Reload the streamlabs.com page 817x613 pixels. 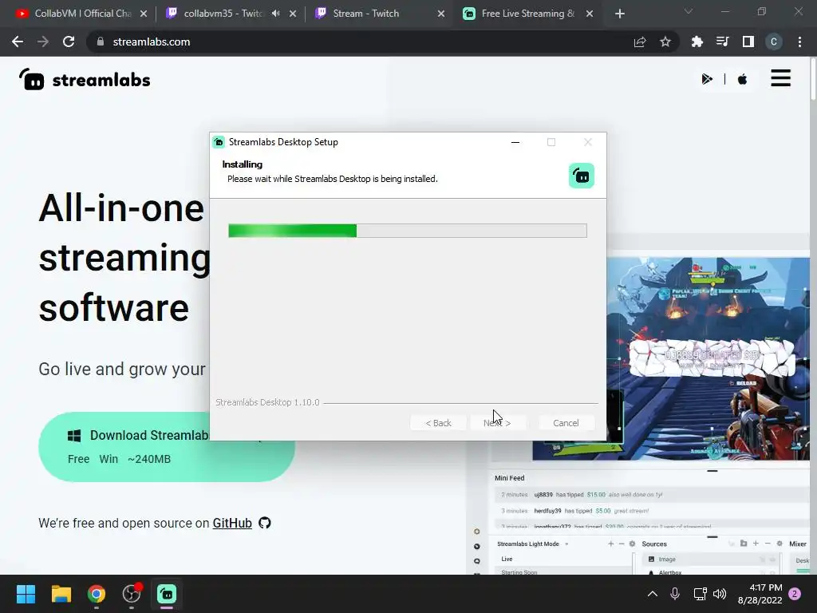(69, 42)
